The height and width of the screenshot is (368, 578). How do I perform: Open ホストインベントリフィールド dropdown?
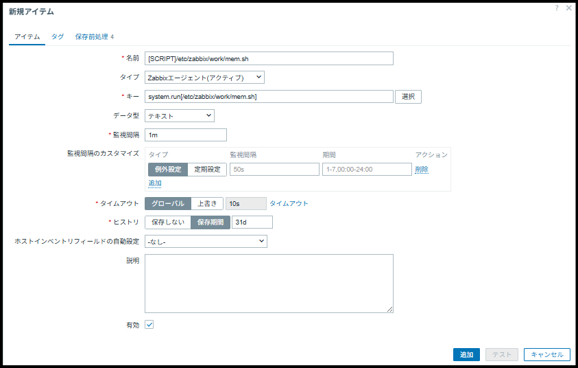pyautogui.click(x=206, y=241)
